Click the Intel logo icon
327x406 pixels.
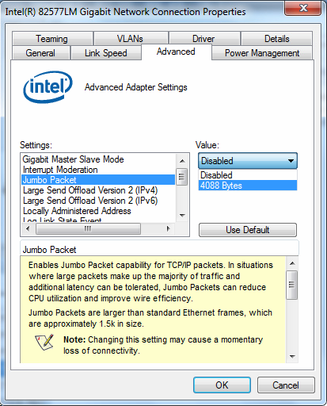click(48, 86)
